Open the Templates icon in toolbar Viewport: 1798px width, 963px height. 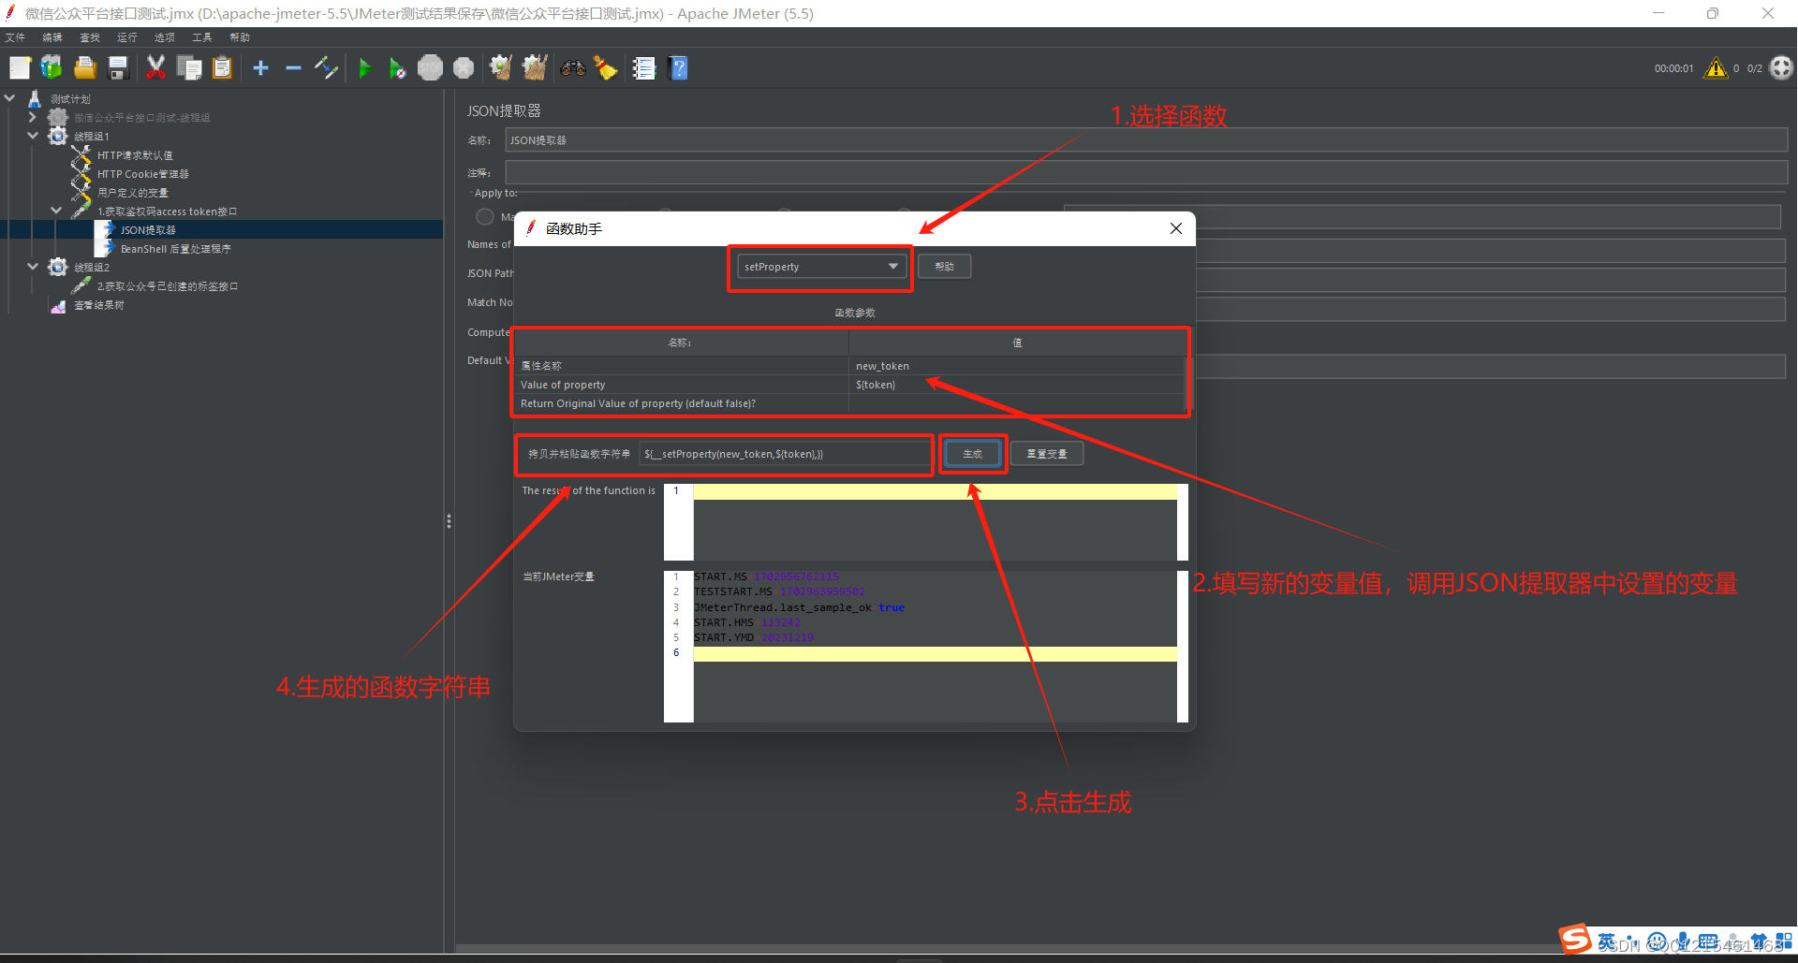(52, 67)
